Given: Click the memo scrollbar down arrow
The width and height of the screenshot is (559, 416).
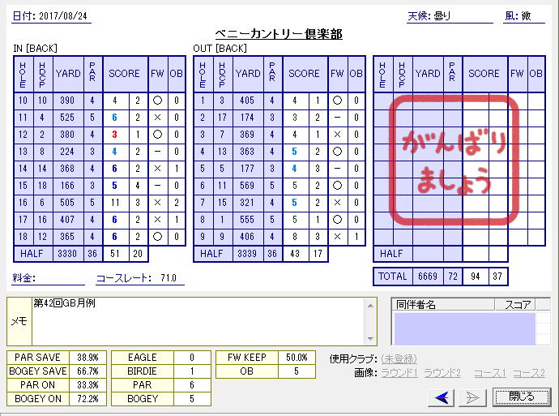Looking at the screenshot, I should coord(370,339).
